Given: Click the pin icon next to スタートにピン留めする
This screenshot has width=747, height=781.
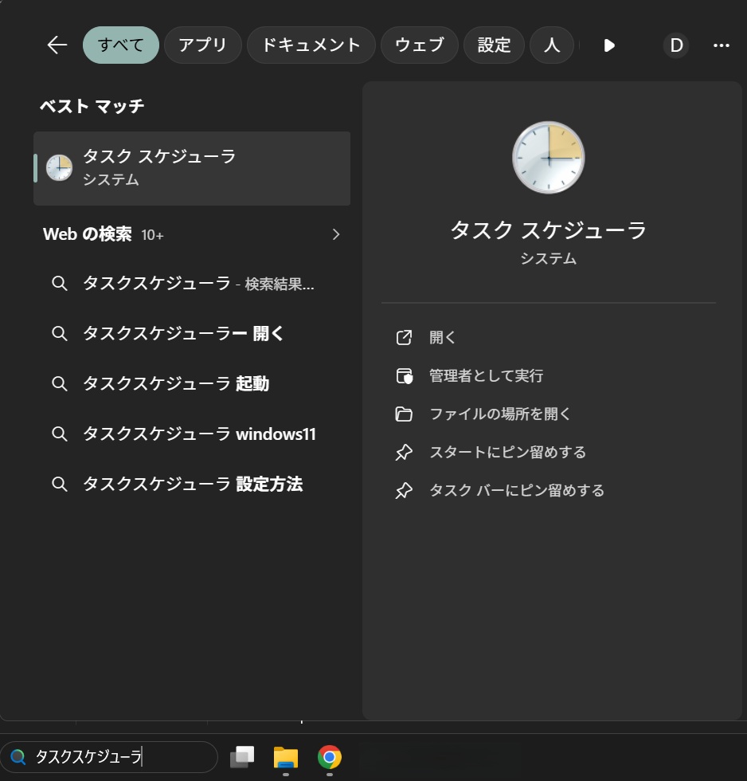Looking at the screenshot, I should click(x=404, y=453).
